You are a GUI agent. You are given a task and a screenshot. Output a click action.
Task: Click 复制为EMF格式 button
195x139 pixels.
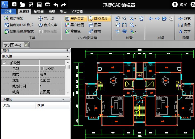[19, 25]
